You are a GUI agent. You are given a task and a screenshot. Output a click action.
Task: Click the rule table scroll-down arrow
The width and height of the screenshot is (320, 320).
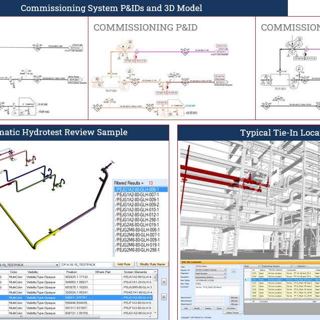tap(155, 312)
